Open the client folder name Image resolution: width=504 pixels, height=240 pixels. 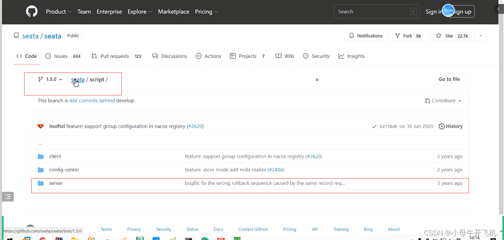[55, 157]
